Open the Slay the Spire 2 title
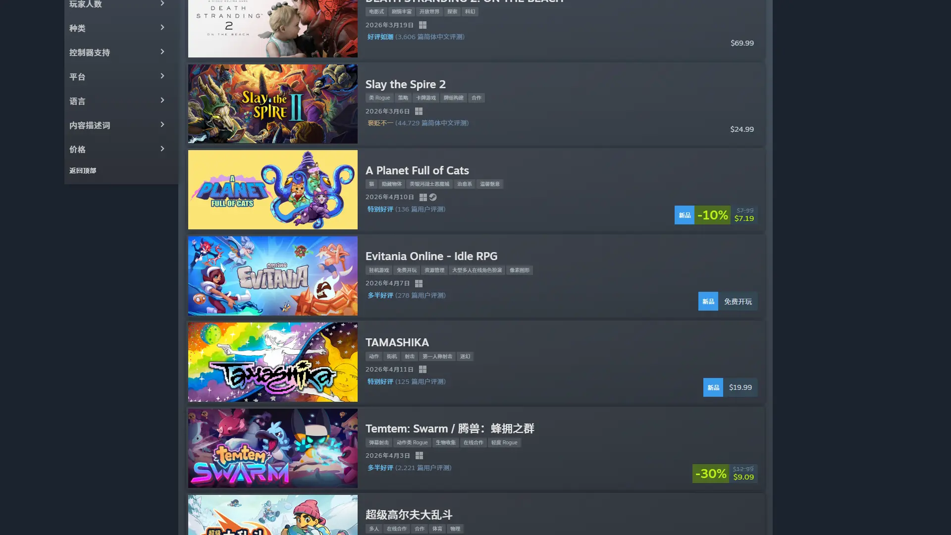The width and height of the screenshot is (951, 535). point(406,84)
